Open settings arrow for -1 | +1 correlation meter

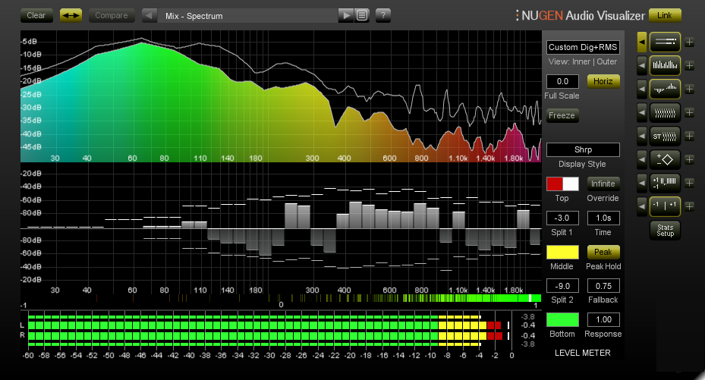641,206
